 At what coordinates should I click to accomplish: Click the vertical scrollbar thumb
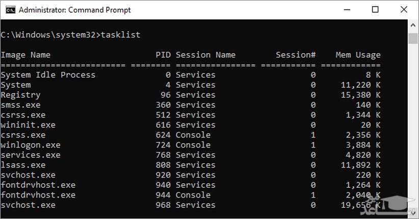(x=413, y=38)
